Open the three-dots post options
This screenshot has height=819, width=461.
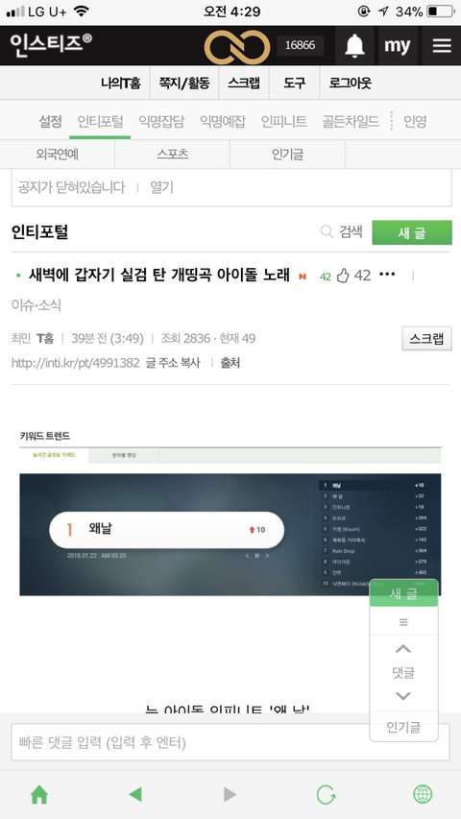point(387,275)
